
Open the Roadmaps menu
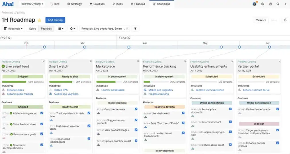pyautogui.click(x=162, y=4)
